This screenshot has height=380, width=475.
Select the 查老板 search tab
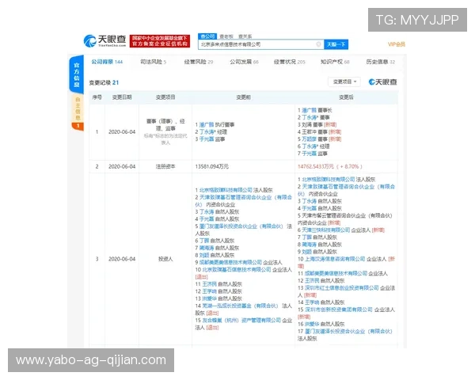coord(226,36)
